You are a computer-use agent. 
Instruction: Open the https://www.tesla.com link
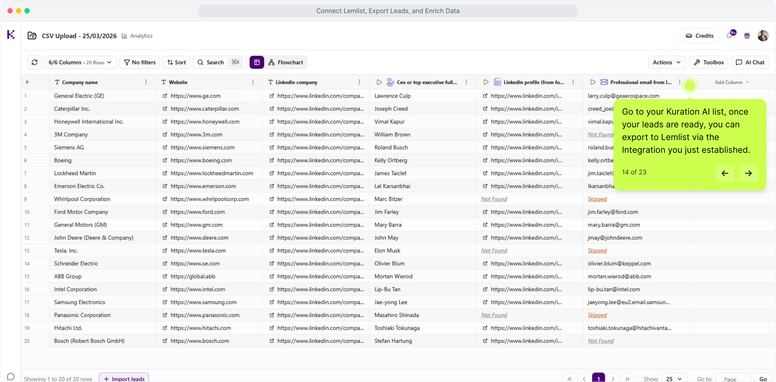point(198,251)
